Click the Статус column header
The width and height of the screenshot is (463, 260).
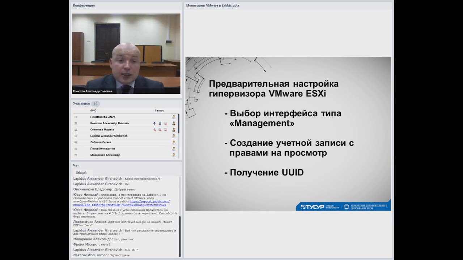pos(160,110)
